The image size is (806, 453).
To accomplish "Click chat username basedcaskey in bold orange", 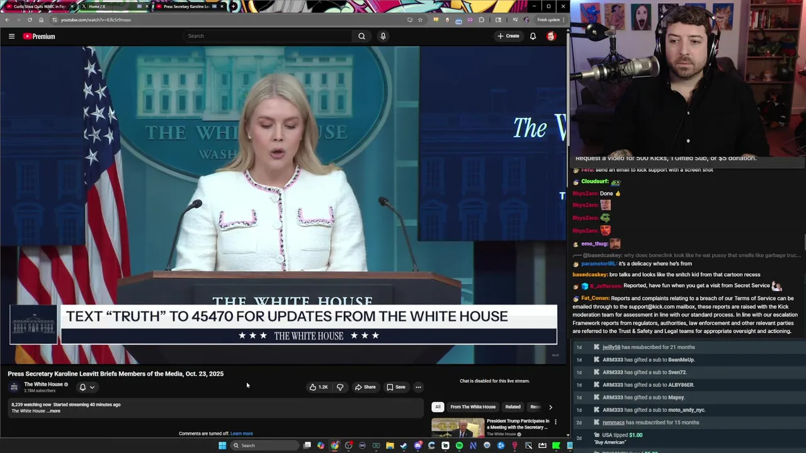I will click(x=590, y=275).
